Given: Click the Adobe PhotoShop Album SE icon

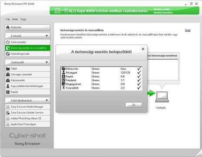Looking at the screenshot, I should click(8, 118).
